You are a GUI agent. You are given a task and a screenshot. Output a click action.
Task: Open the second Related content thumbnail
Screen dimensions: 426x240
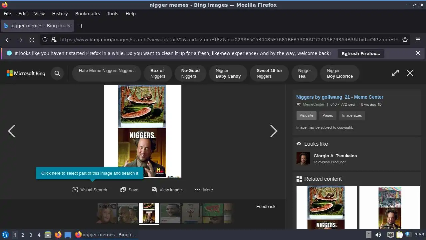389,208
